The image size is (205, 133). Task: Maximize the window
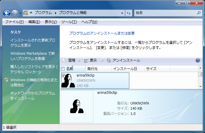tap(187, 3)
